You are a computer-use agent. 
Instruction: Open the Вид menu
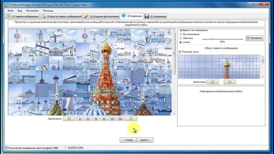[20, 11]
